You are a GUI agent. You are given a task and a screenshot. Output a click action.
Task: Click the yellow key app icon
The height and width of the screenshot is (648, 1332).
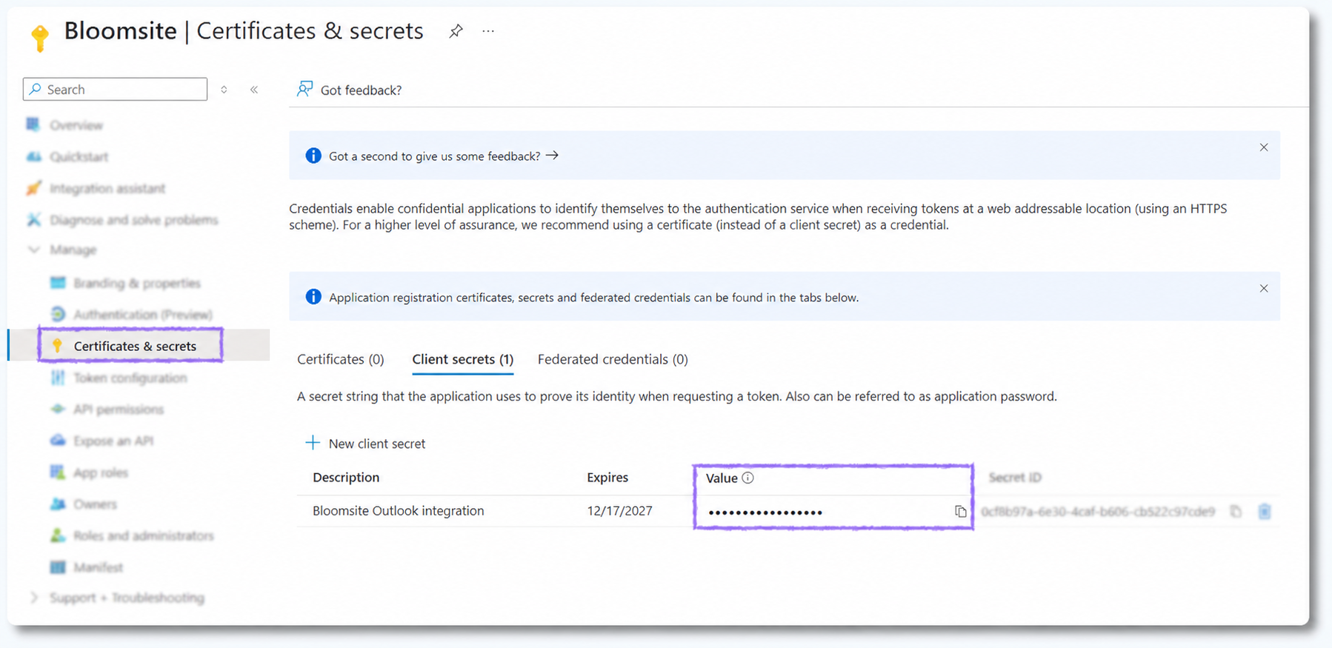click(x=40, y=37)
